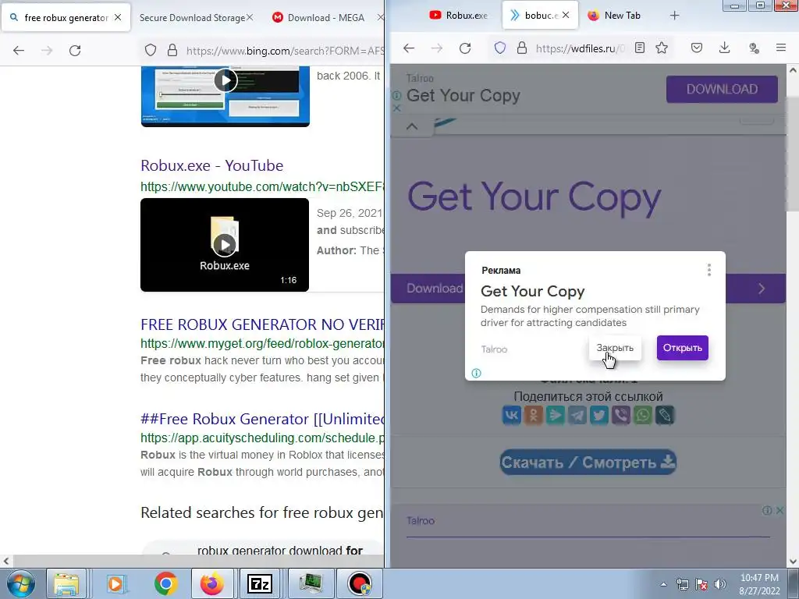Click the bing.com address bar
The image size is (799, 599).
pyautogui.click(x=285, y=51)
